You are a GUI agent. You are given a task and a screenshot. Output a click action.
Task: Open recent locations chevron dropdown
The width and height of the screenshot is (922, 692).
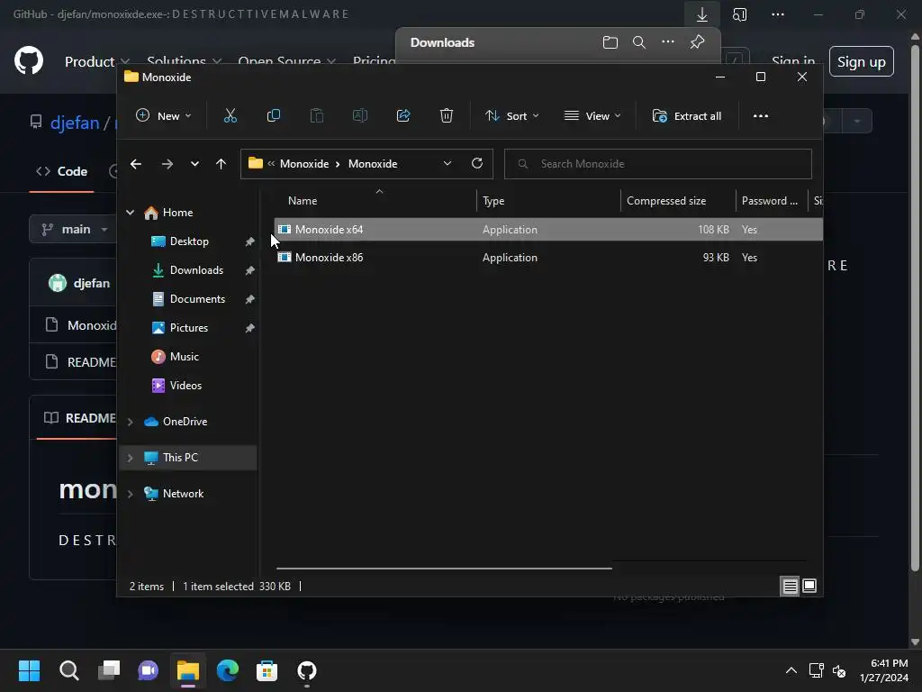tap(194, 164)
